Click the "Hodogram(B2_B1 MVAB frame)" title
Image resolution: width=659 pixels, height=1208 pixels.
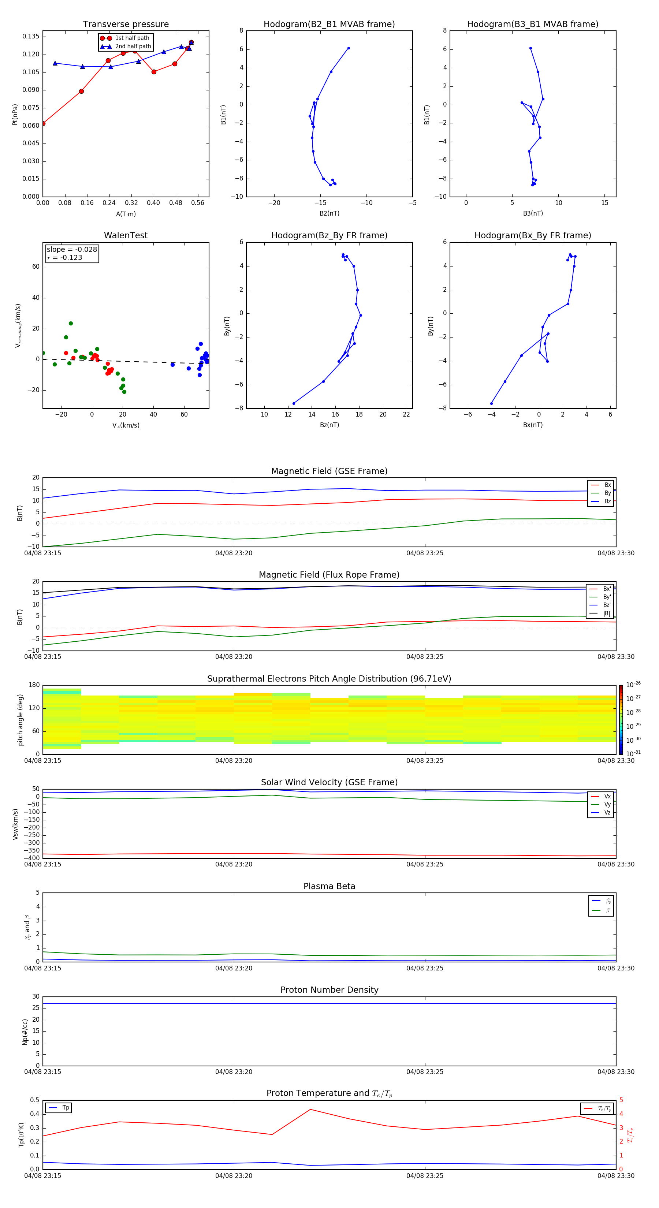[329, 25]
